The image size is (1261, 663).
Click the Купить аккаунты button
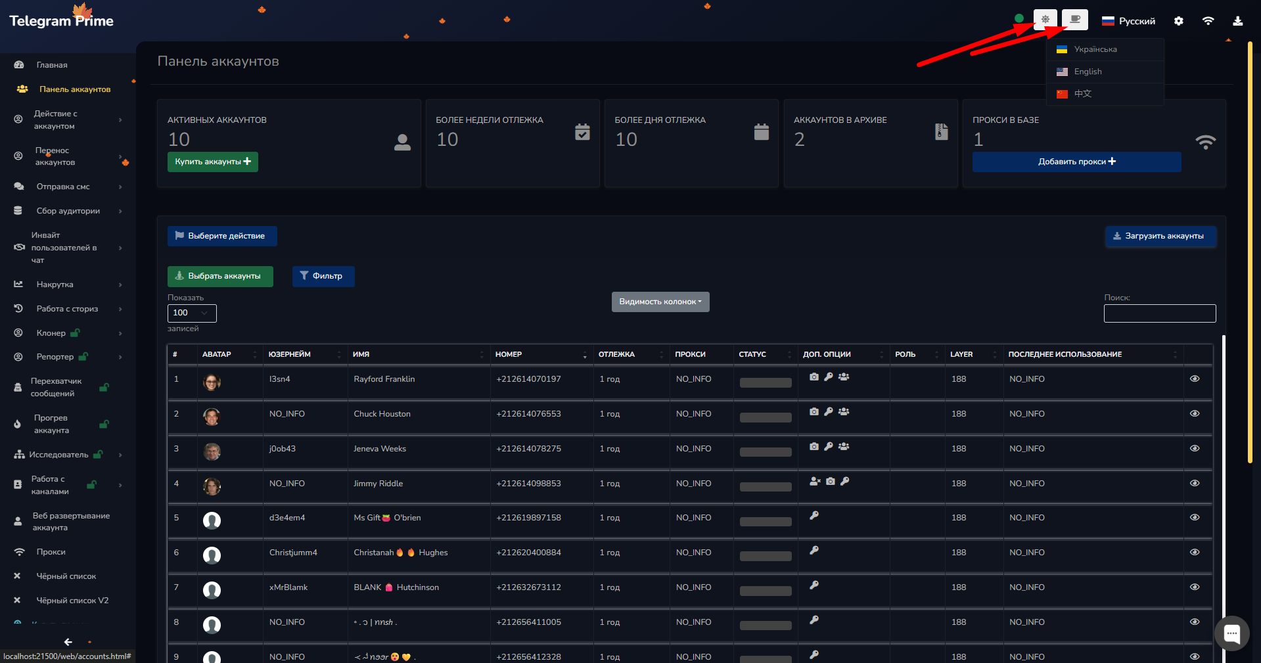click(x=212, y=162)
